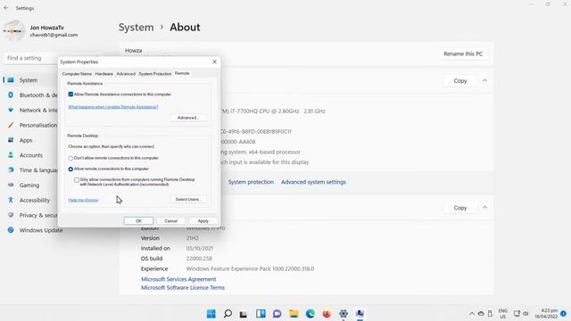Click the Personalisation brush icon
571x321 pixels.
click(11, 125)
